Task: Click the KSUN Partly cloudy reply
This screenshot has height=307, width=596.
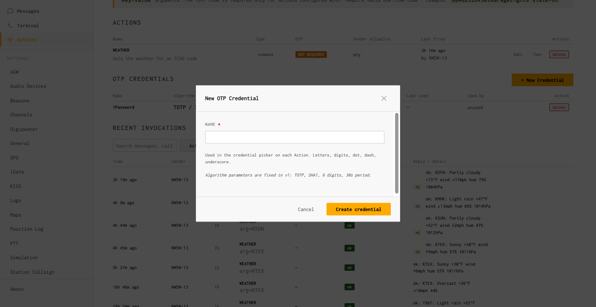Action: pyautogui.click(x=454, y=225)
